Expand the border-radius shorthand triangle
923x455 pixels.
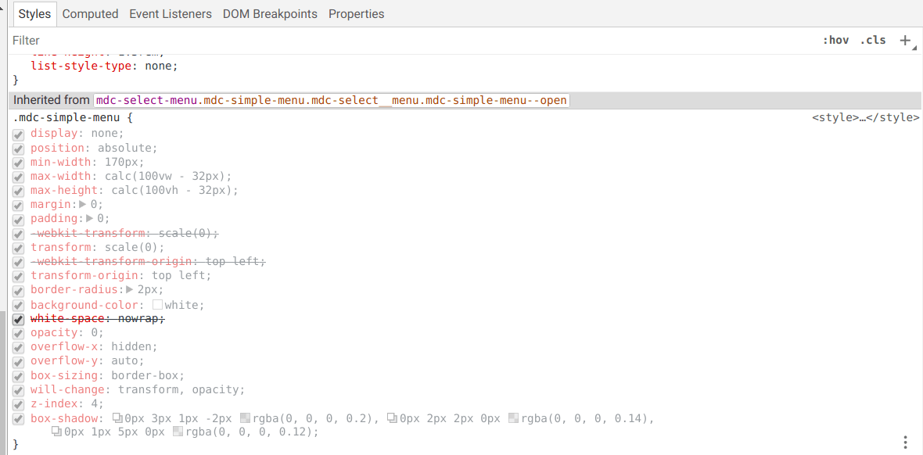click(130, 289)
